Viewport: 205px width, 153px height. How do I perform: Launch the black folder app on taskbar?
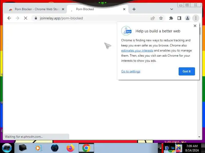click(x=23, y=148)
